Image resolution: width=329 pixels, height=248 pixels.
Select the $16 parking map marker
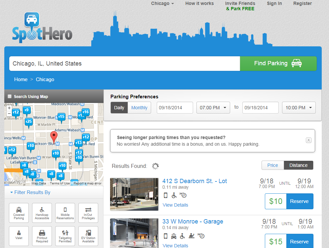(85, 112)
